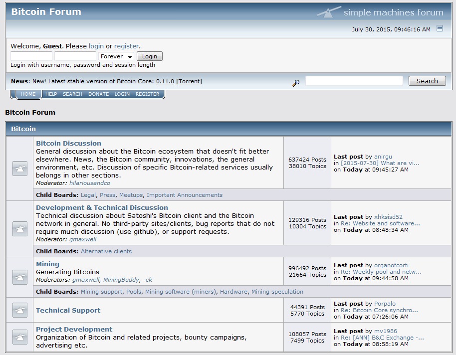Open the Mining speculation child board
456x355 pixels.
tap(277, 292)
